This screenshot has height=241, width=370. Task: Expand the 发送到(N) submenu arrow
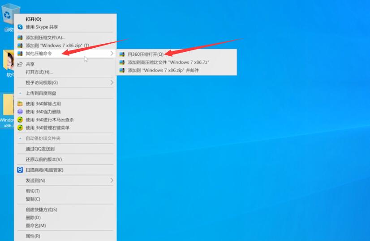pyautogui.click(x=112, y=180)
